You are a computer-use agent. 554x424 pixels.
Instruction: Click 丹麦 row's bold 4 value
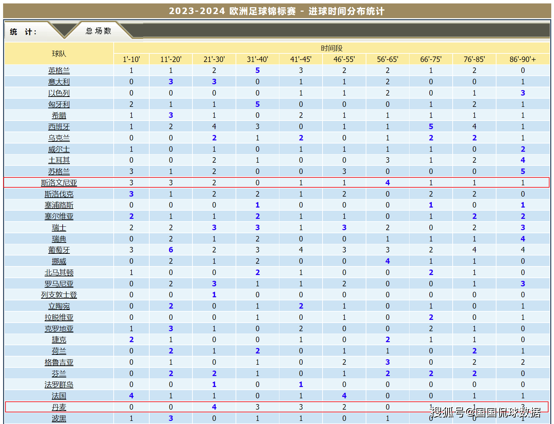[214, 407]
